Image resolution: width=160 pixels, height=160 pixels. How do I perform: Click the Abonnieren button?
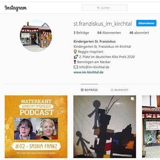click(x=146, y=23)
